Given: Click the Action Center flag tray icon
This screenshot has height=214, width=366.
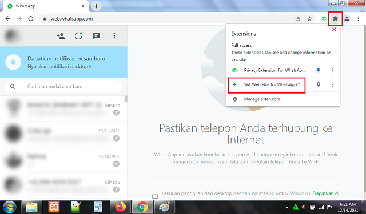Looking at the screenshot, I should tap(329, 207).
